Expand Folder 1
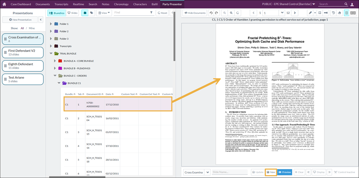The image size is (359, 178). [x=51, y=24]
